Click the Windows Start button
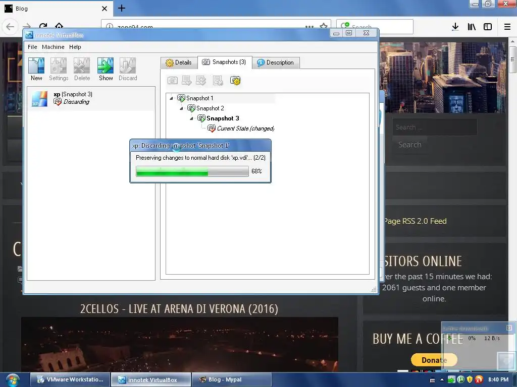The height and width of the screenshot is (387, 517). (x=13, y=380)
